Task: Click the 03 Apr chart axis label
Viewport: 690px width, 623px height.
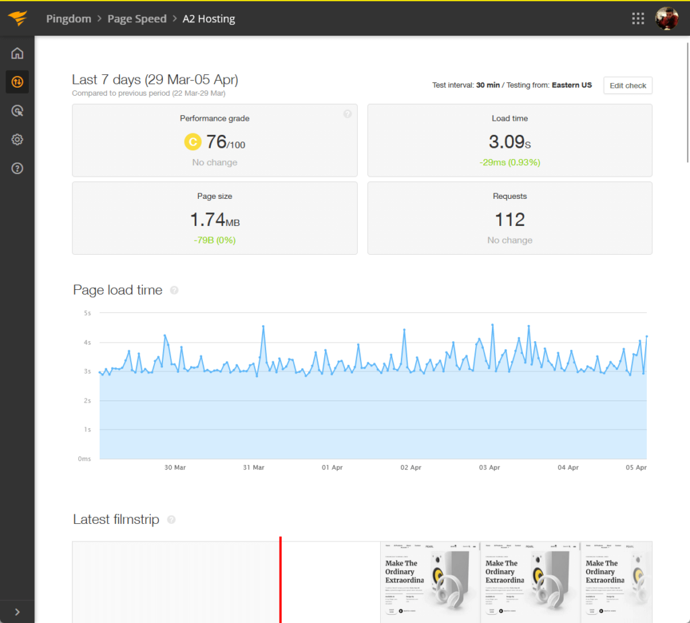Action: (x=489, y=467)
